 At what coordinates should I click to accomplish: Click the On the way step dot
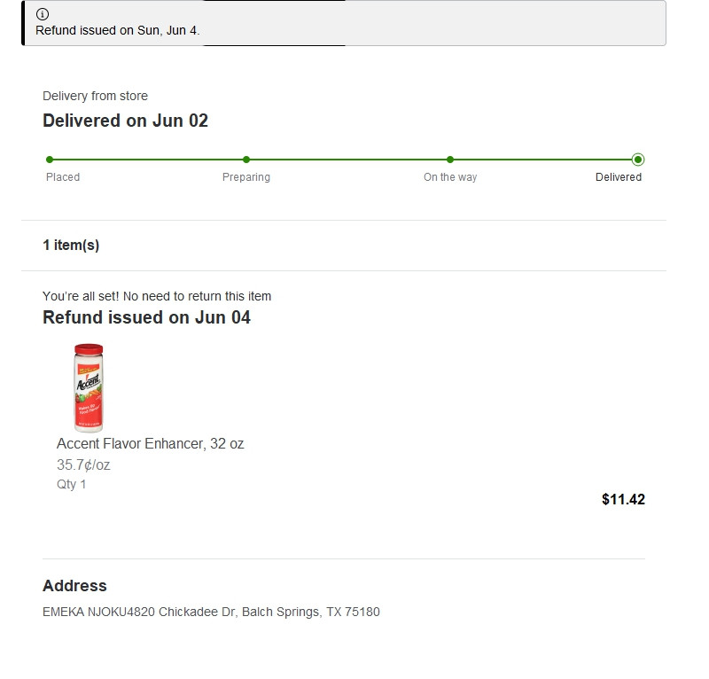(x=450, y=160)
